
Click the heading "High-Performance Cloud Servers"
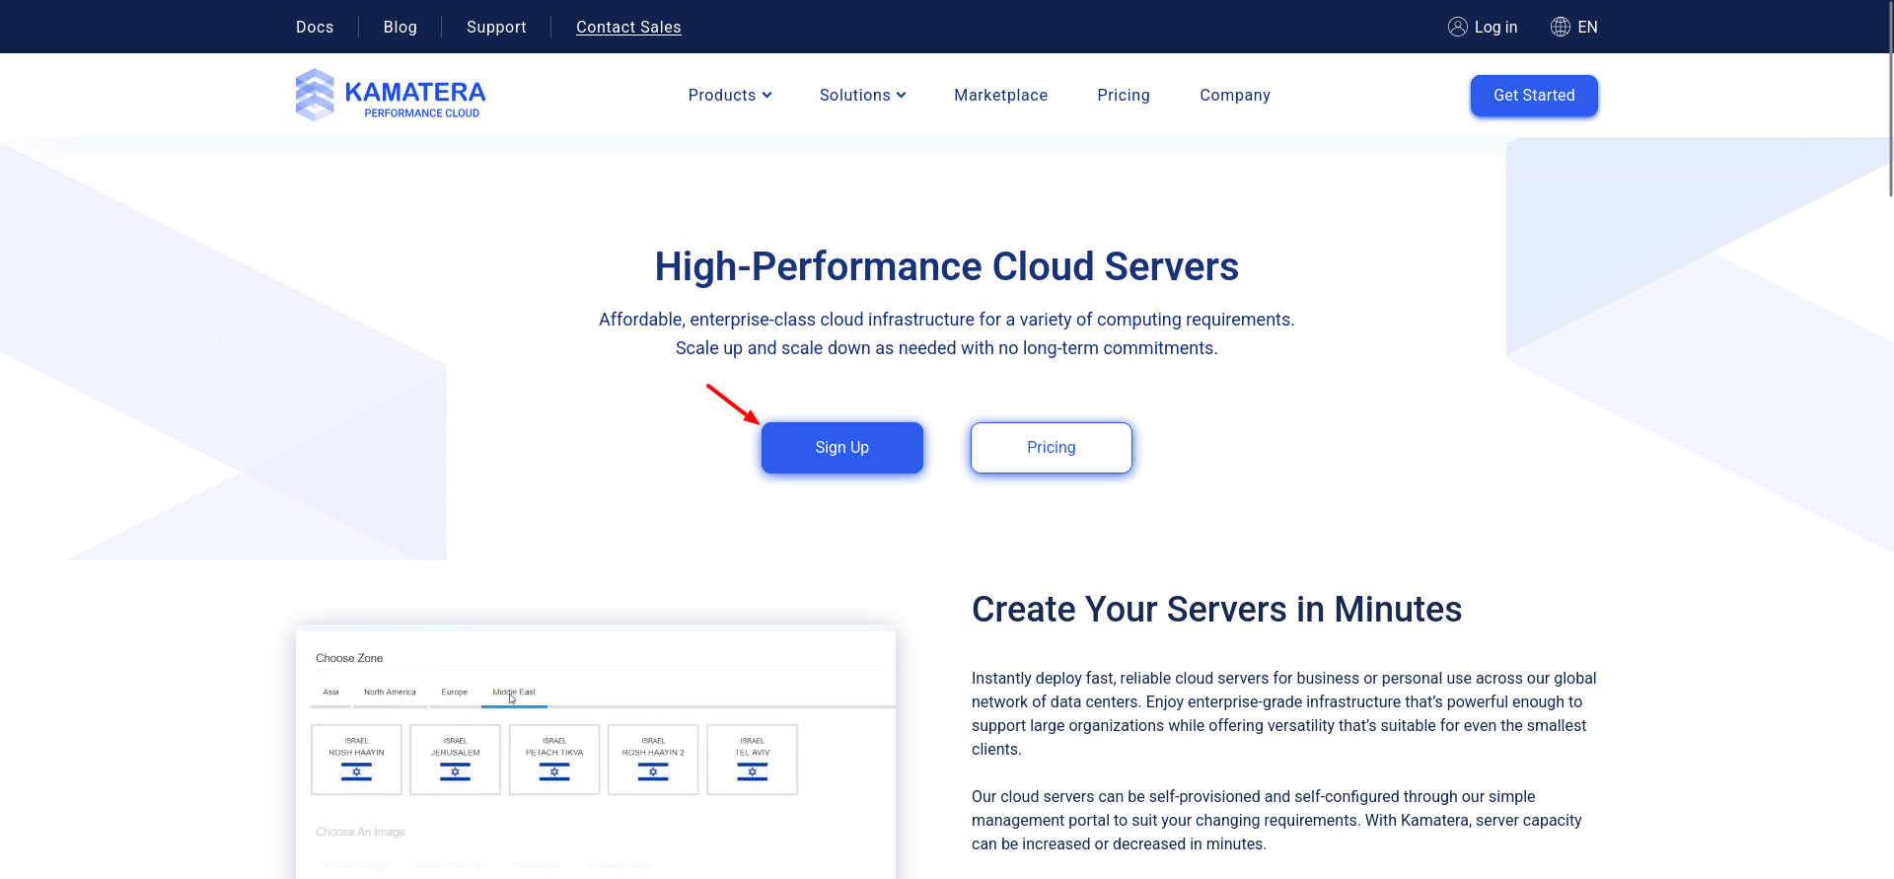(947, 266)
